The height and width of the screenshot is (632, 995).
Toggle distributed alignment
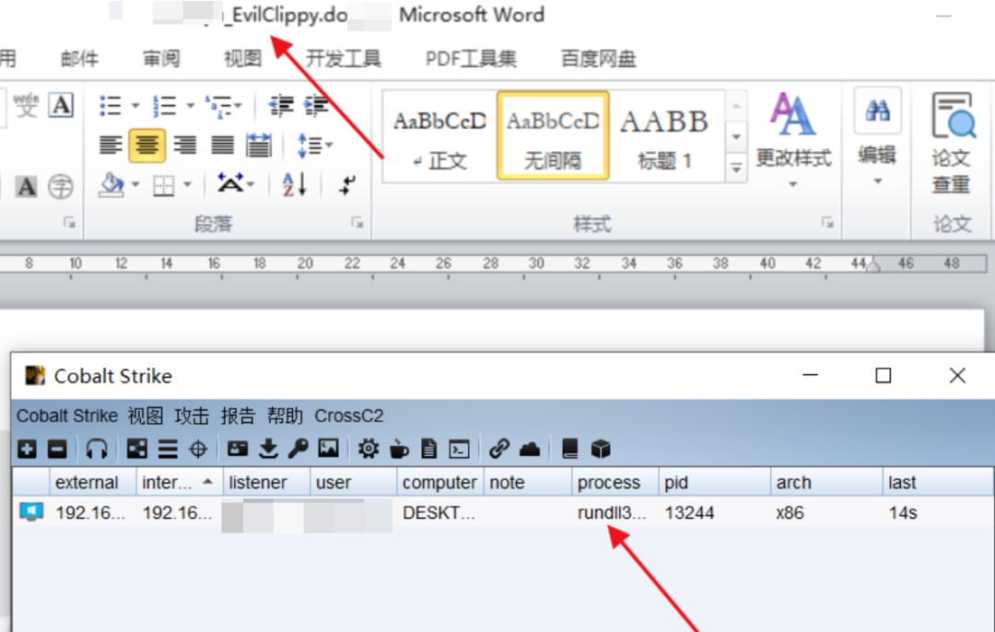click(259, 146)
